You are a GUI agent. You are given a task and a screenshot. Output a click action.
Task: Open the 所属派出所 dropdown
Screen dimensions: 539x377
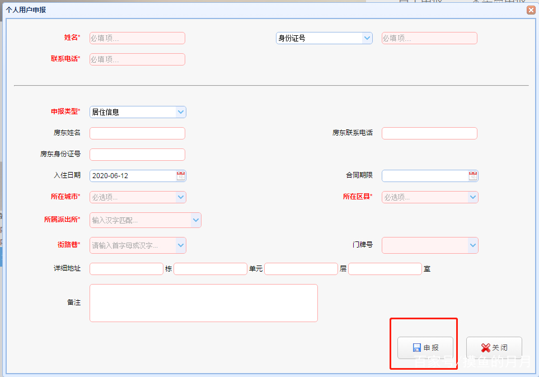tap(195, 220)
